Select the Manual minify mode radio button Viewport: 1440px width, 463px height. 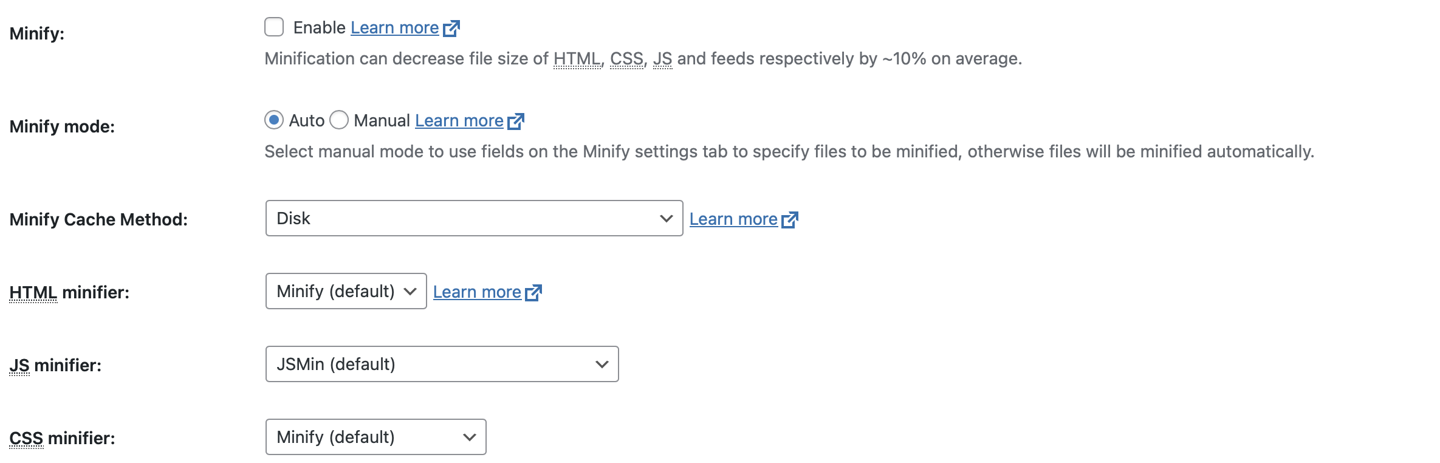click(x=339, y=120)
